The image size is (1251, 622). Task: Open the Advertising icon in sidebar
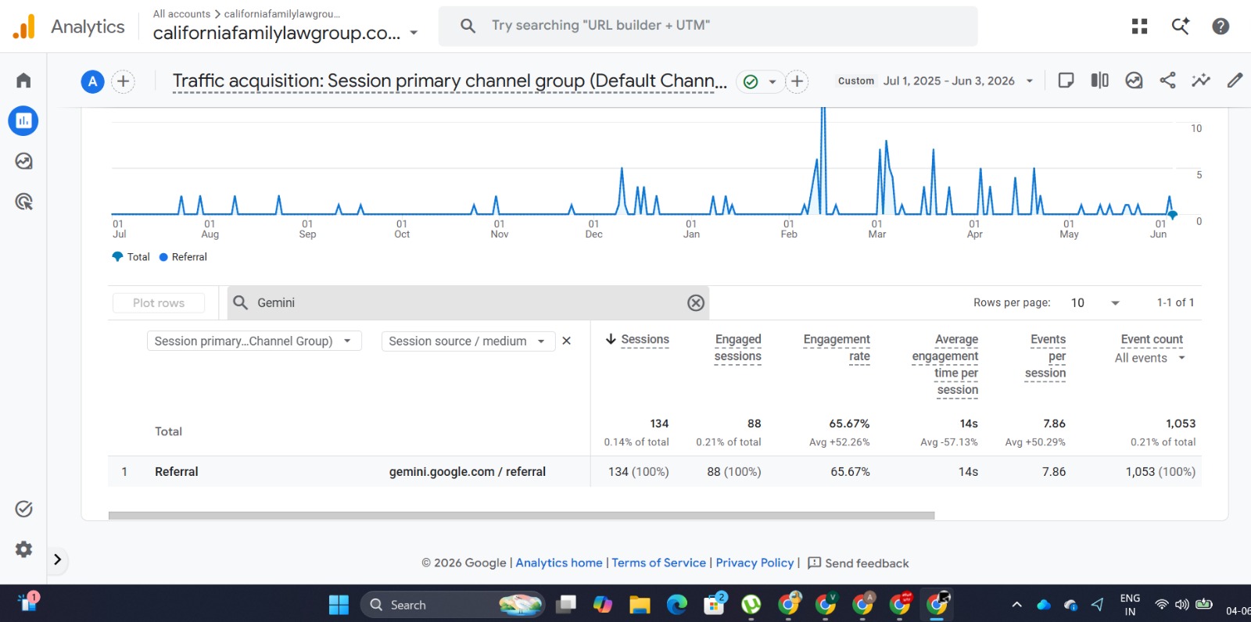[23, 202]
